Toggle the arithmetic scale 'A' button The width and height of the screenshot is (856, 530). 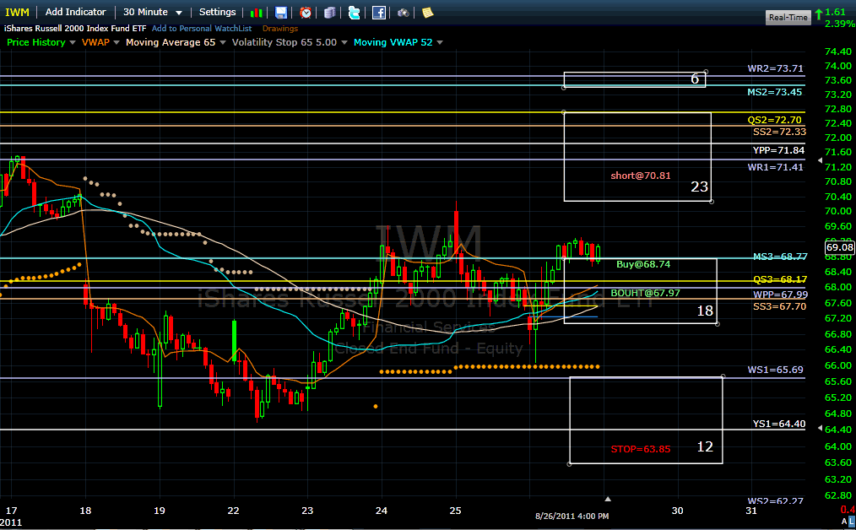pyautogui.click(x=844, y=522)
